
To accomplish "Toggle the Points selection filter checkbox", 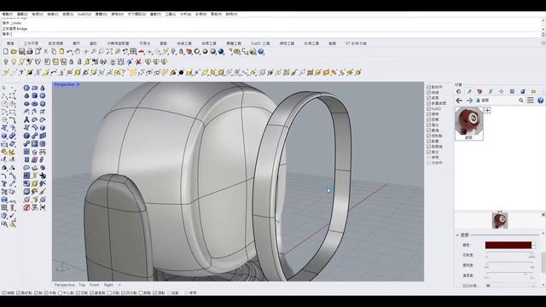I will coord(428,87).
